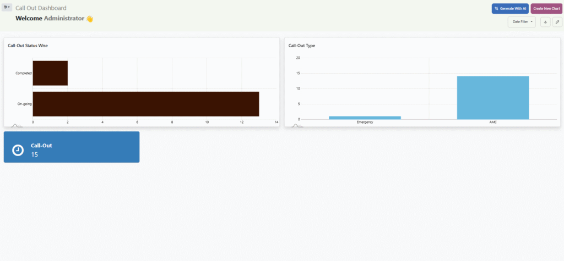Click the chart icon below Call-Out Type
564x261 pixels.
click(296, 126)
